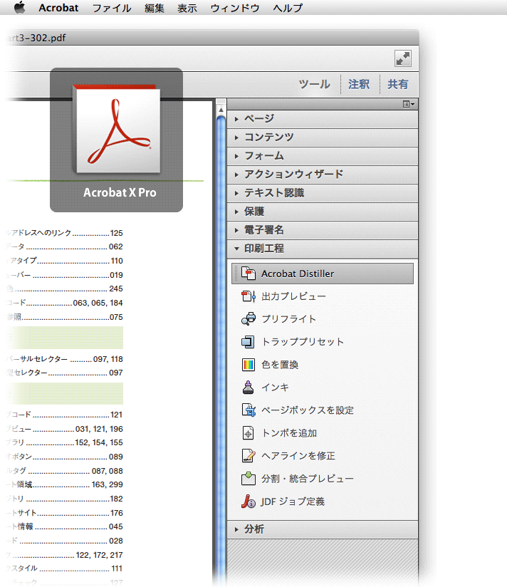The width and height of the screenshot is (507, 587).
Task: Click index entry with pages 031, 121, 196
Action: tap(64, 429)
